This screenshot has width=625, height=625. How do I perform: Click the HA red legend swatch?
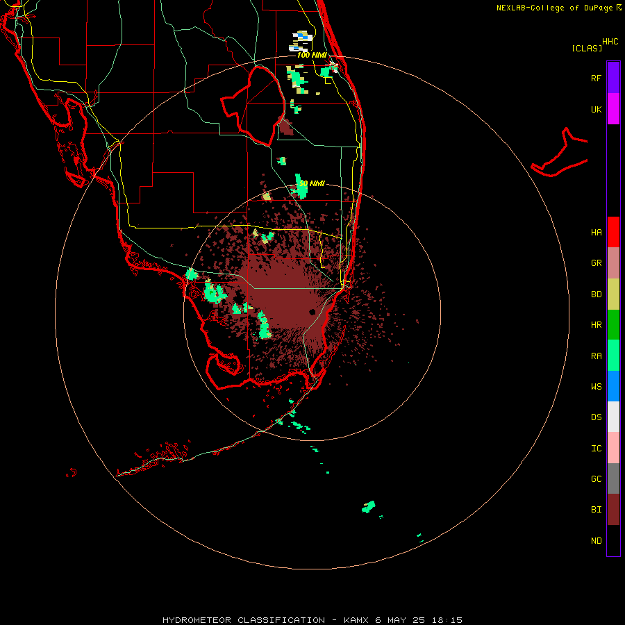[x=613, y=232]
